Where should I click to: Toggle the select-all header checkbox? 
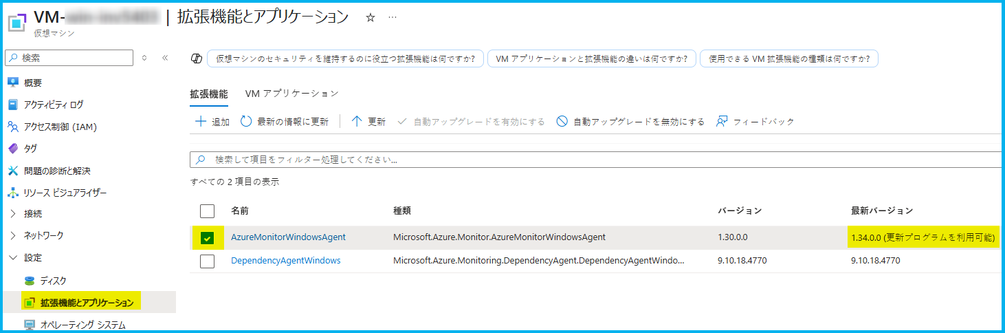pos(208,211)
